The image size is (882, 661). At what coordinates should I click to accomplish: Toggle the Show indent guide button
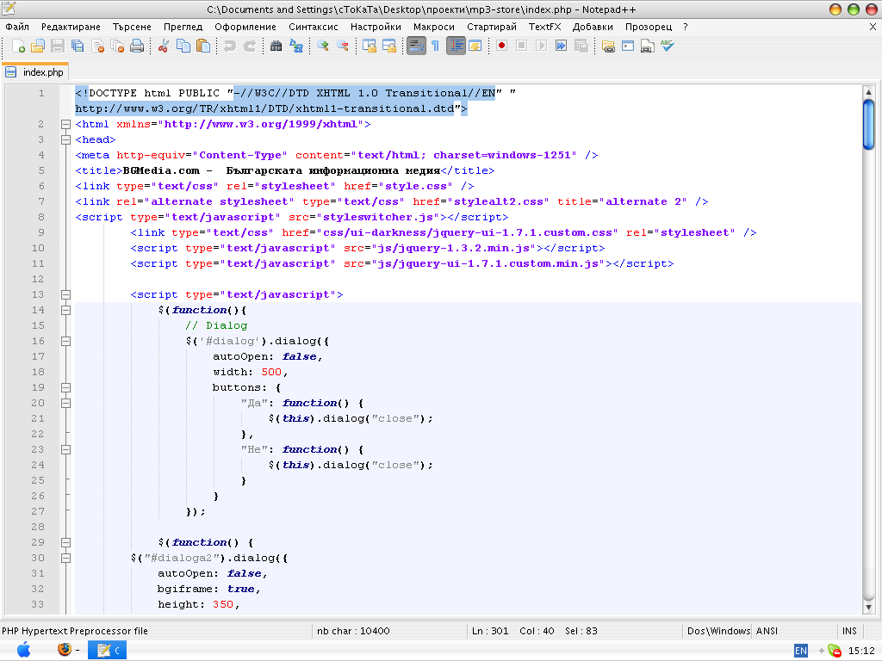(x=456, y=46)
